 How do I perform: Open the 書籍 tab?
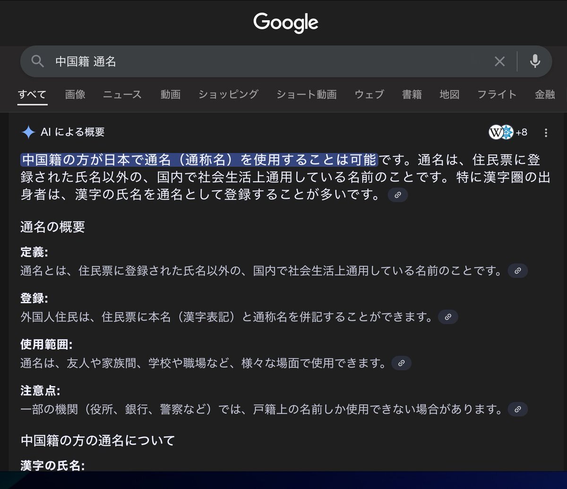(x=412, y=94)
